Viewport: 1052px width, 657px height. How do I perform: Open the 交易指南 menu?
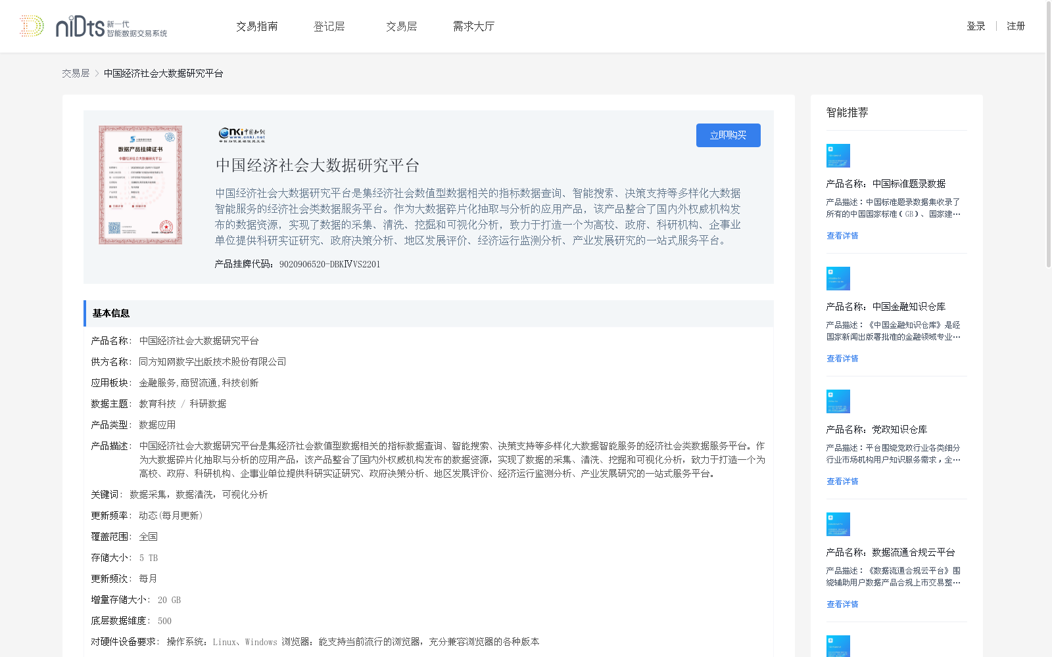pyautogui.click(x=257, y=26)
